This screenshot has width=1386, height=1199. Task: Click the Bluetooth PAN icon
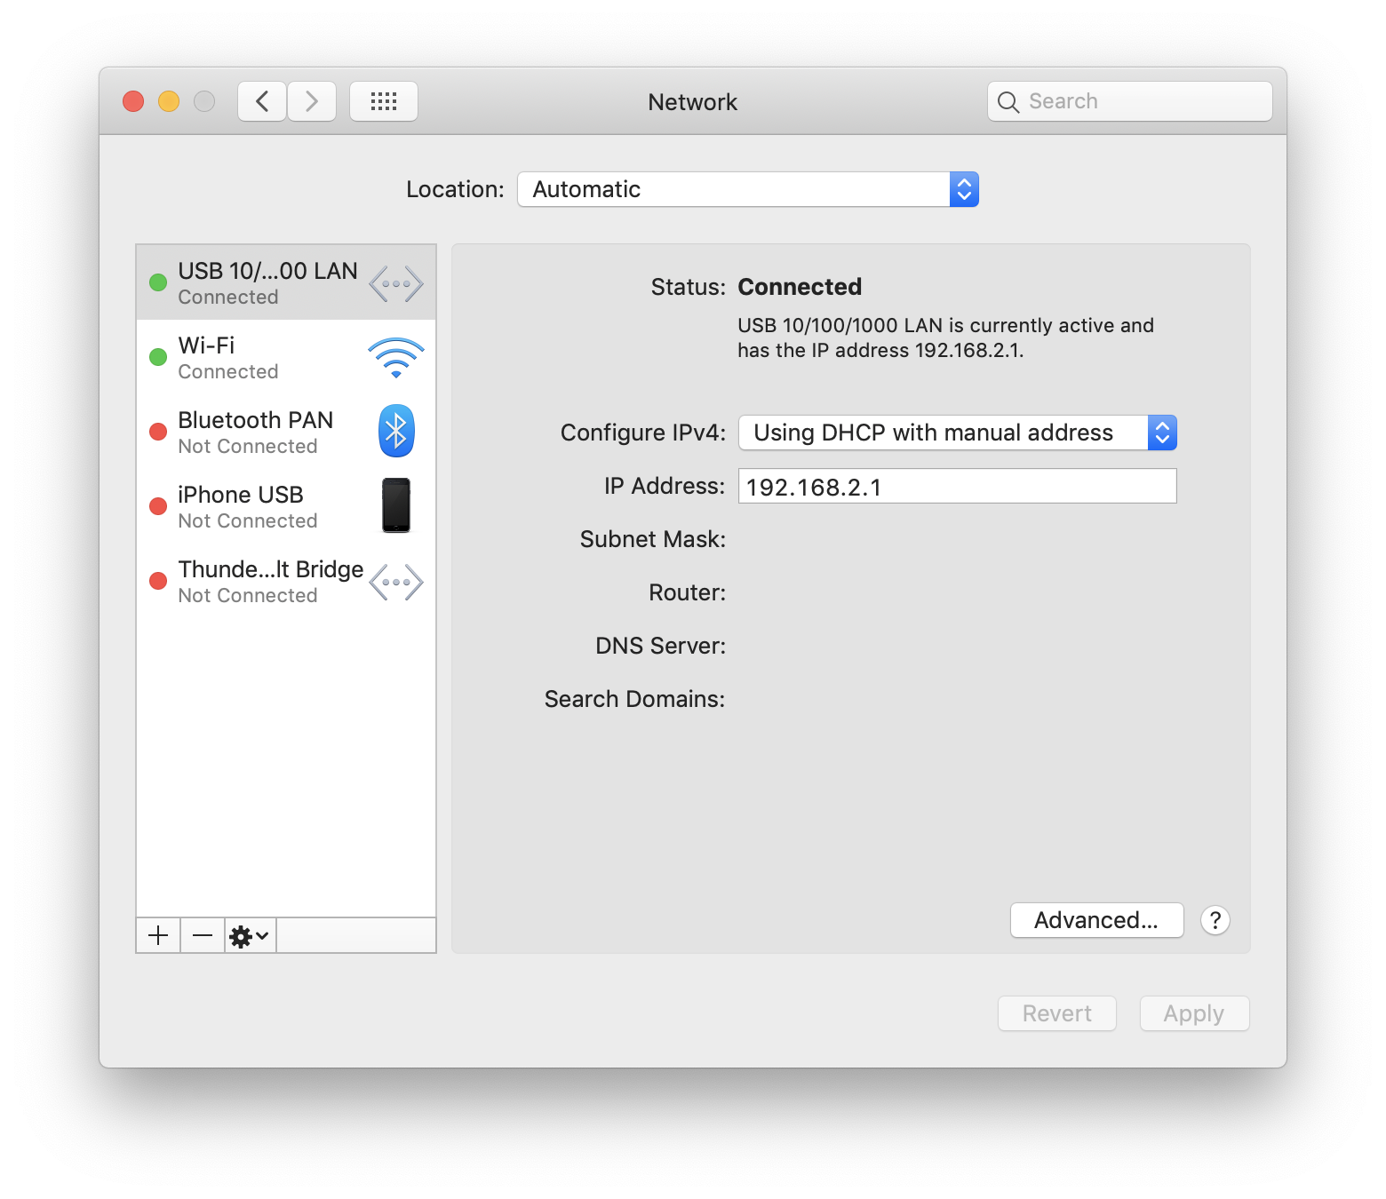pos(396,432)
